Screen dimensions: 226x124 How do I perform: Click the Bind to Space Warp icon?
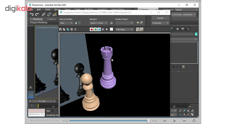coord(55,14)
